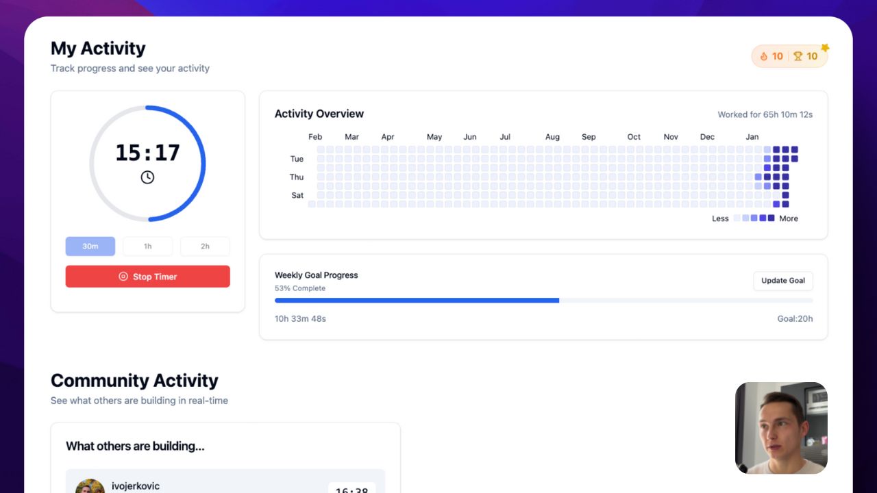The width and height of the screenshot is (877, 493).
Task: Click the lightest square in the heatmap legend
Action: pos(737,218)
